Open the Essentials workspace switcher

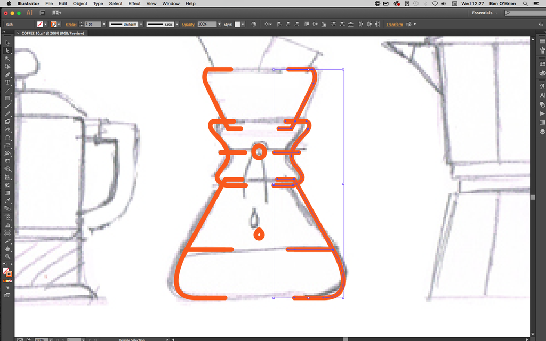coord(483,12)
